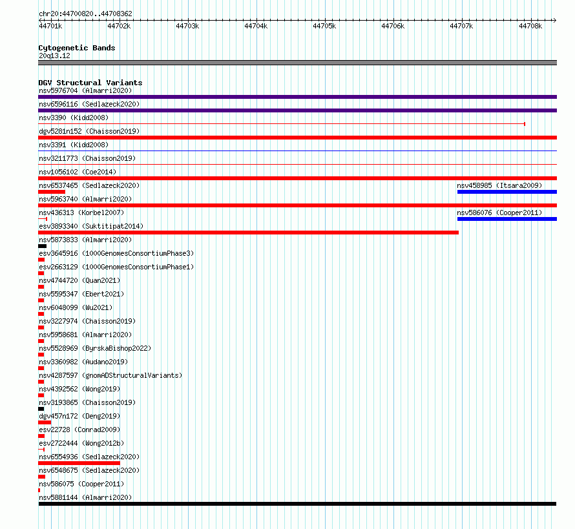
Task: Open nsv5595347 (Ebert2021) variant label
Action: coord(81,294)
